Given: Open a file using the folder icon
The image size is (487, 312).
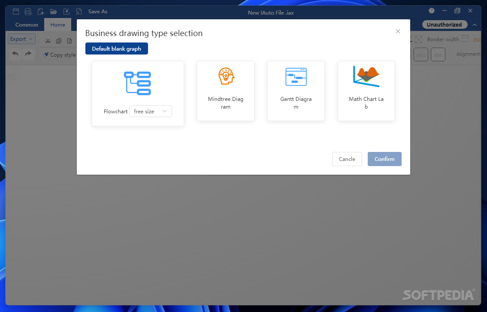Looking at the screenshot, I should [54, 12].
